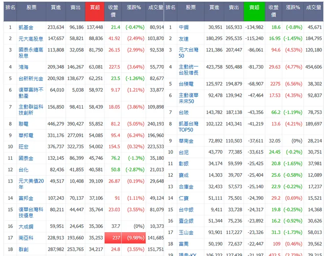Select 富喬 closing price 109
Image resolution: width=326 pixels, height=256 pixels.
[277, 244]
